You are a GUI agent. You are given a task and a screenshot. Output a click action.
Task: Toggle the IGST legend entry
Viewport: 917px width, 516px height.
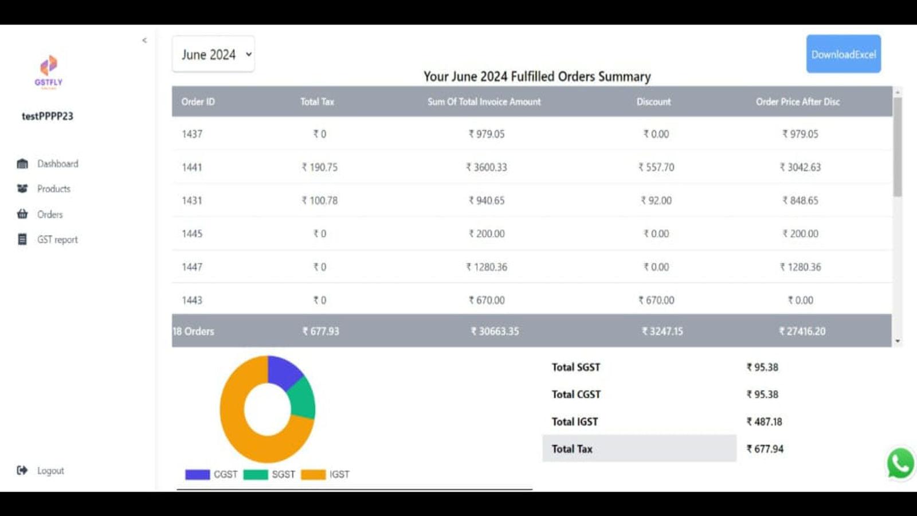click(324, 474)
